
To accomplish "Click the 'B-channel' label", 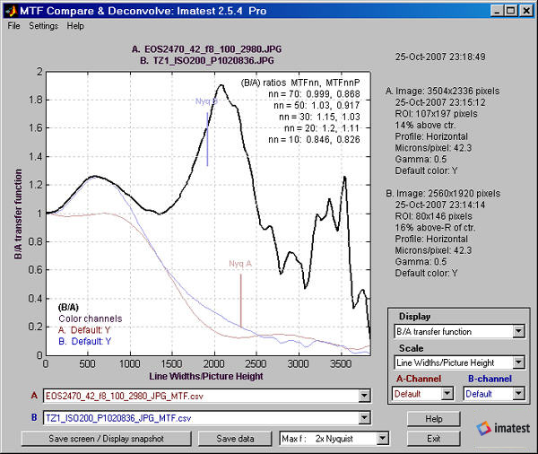I will [490, 379].
